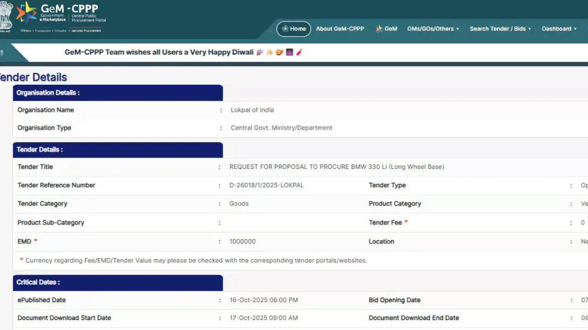Screen dimensions: 588x330
Task: Click the firecracker emoji in Diwali banner
Action: [x=299, y=52]
